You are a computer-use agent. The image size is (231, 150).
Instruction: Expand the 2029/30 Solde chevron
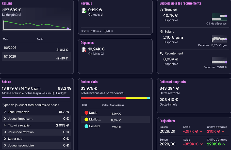[x=201, y=144]
